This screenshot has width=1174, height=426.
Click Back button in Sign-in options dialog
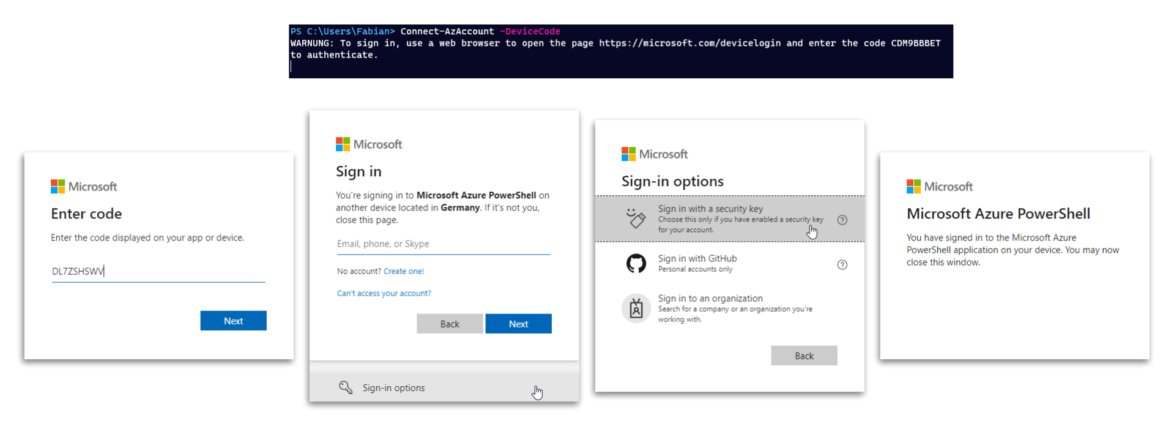(804, 356)
